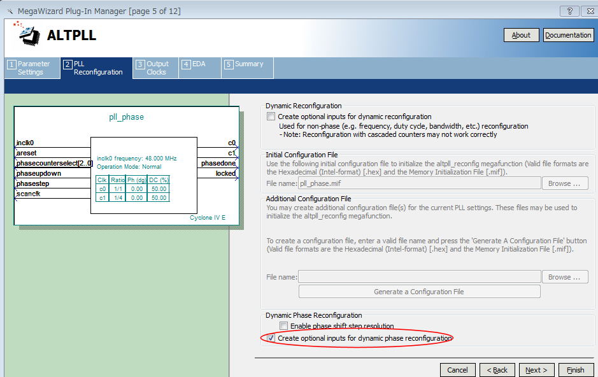This screenshot has width=598, height=377.
Task: Focus the pll_phase.mif file name field
Action: click(420, 183)
